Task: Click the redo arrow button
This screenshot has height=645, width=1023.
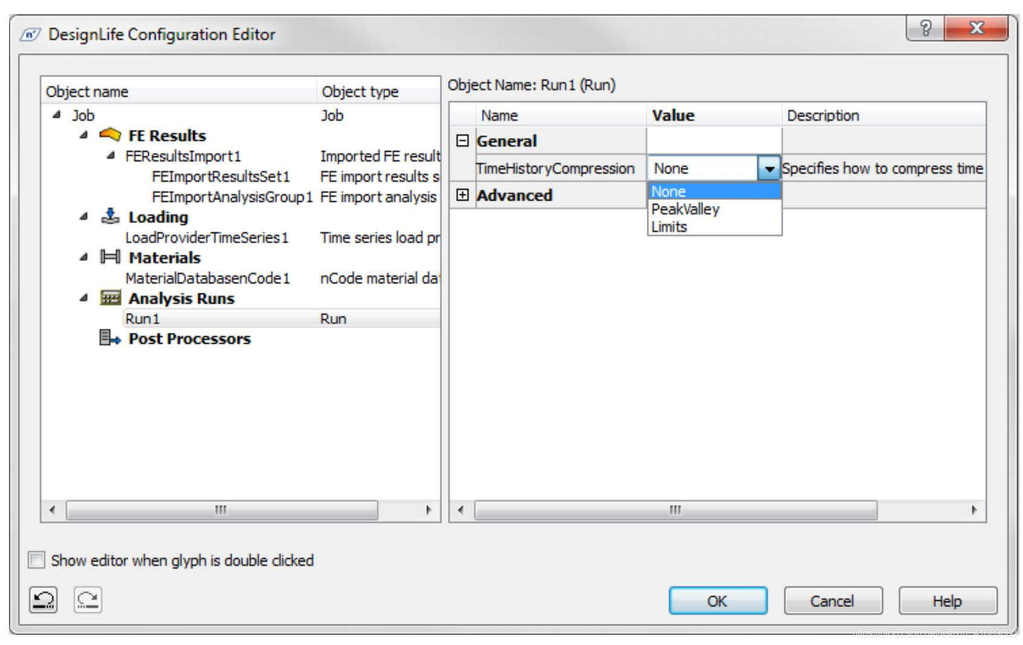Action: [88, 600]
